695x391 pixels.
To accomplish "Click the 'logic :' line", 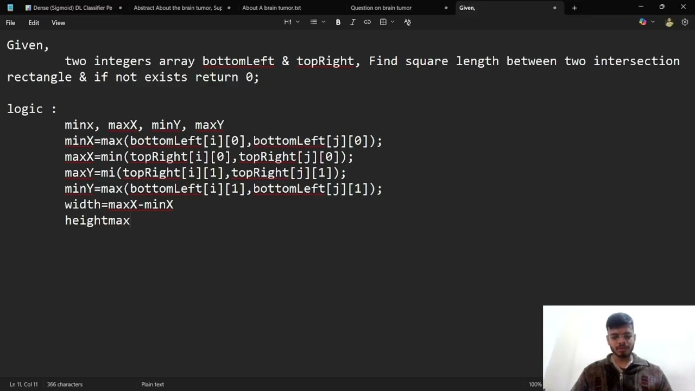I will point(31,109).
